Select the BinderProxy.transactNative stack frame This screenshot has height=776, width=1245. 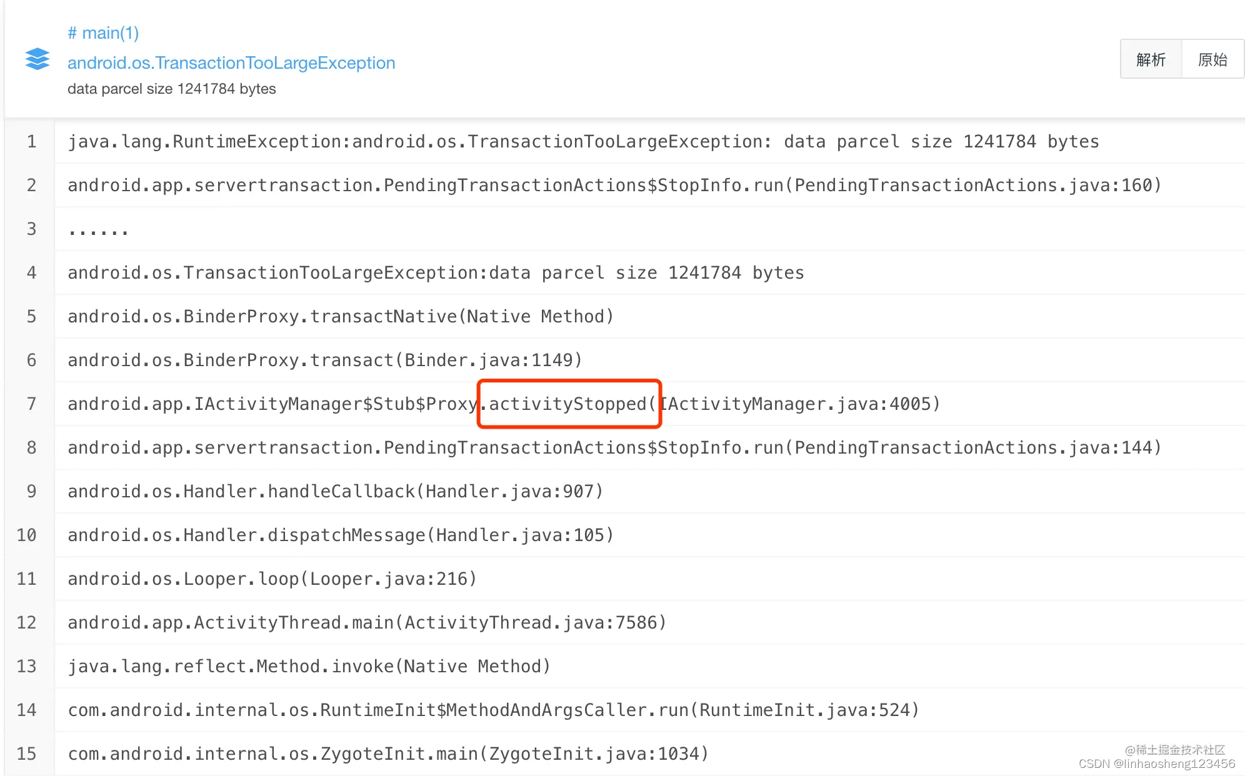pyautogui.click(x=341, y=317)
